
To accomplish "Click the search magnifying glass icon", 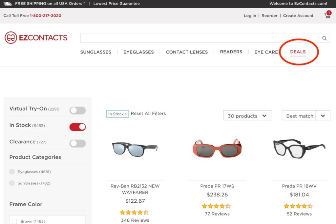I will pyautogui.click(x=324, y=38).
